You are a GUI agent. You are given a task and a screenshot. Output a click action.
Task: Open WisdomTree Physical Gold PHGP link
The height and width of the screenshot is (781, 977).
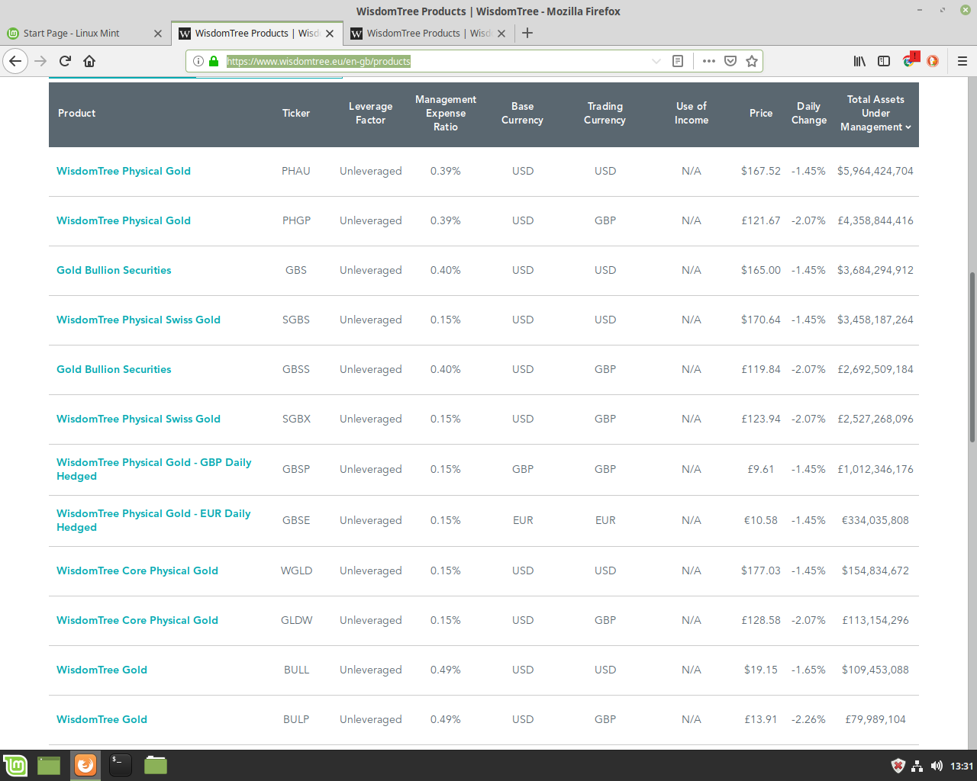coord(124,220)
